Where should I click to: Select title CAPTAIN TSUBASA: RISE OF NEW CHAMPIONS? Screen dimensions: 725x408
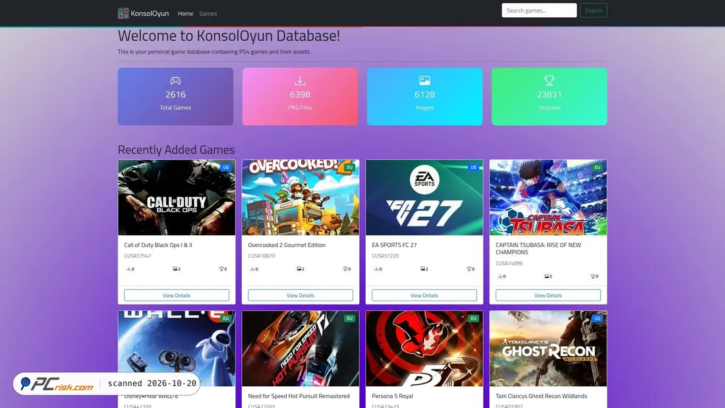click(x=538, y=248)
